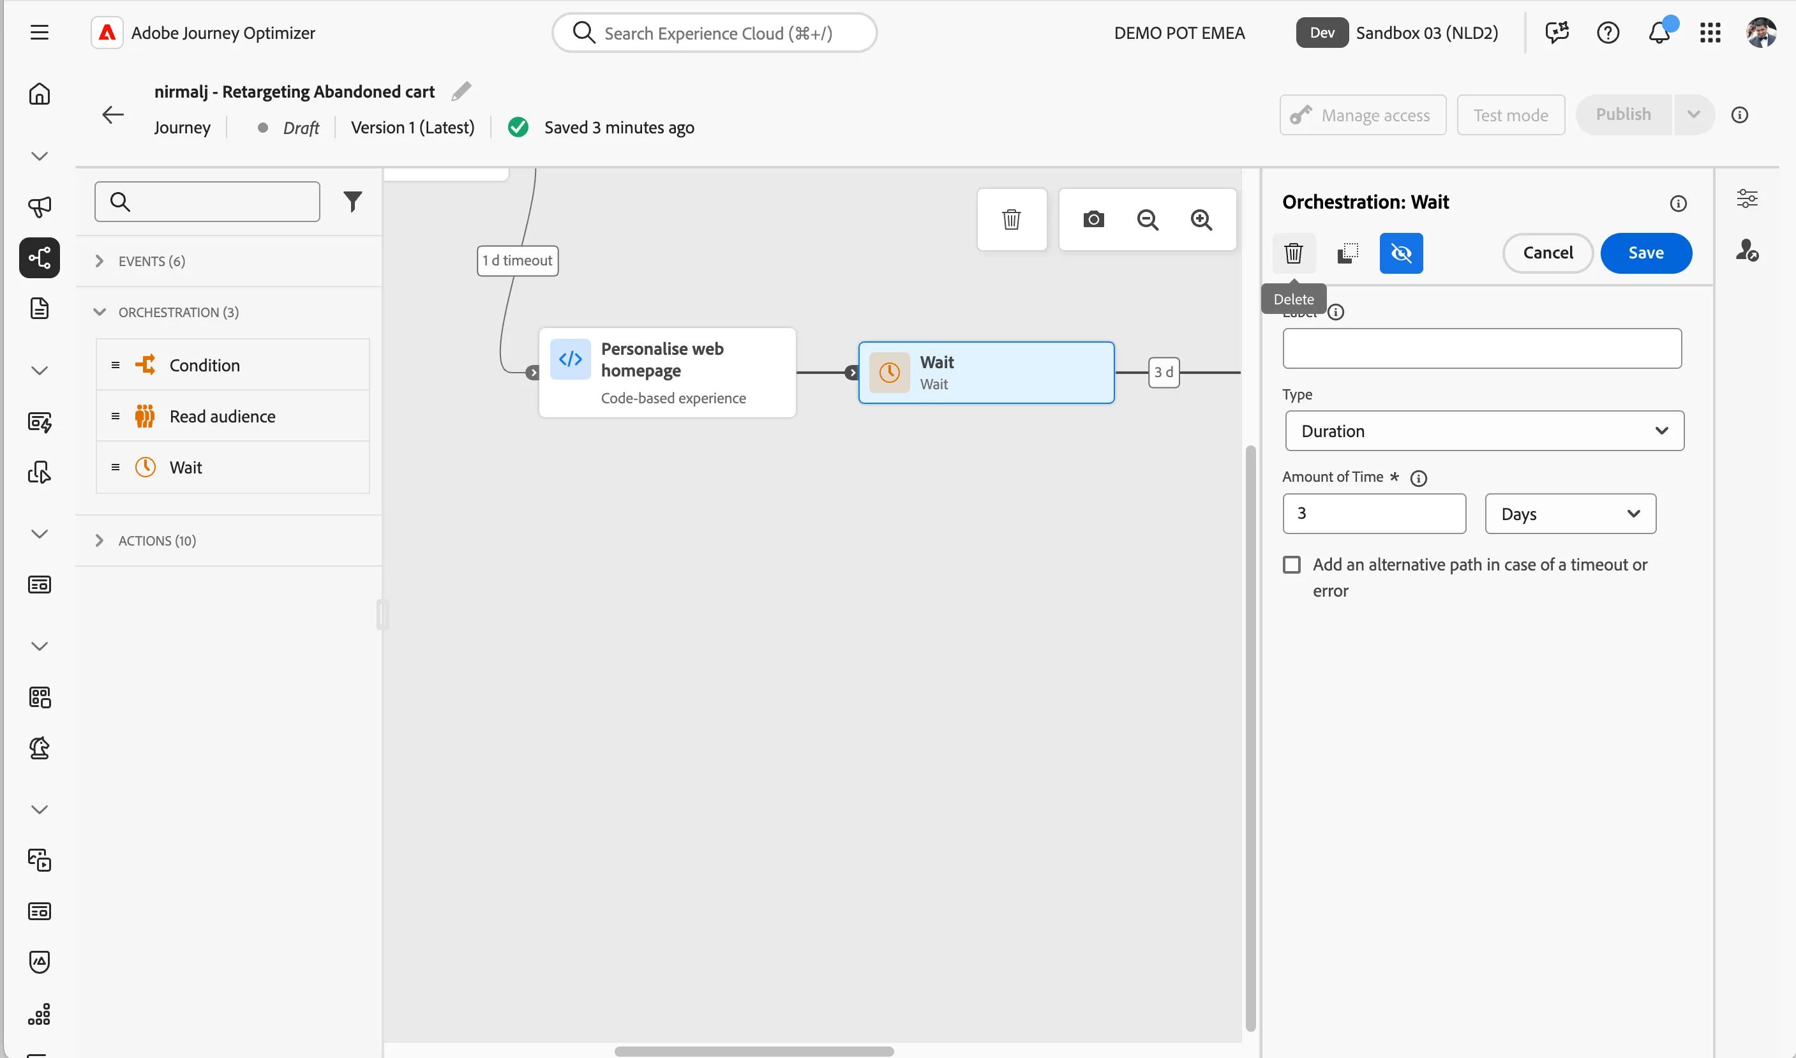Go to Home in left sidebar

click(39, 93)
